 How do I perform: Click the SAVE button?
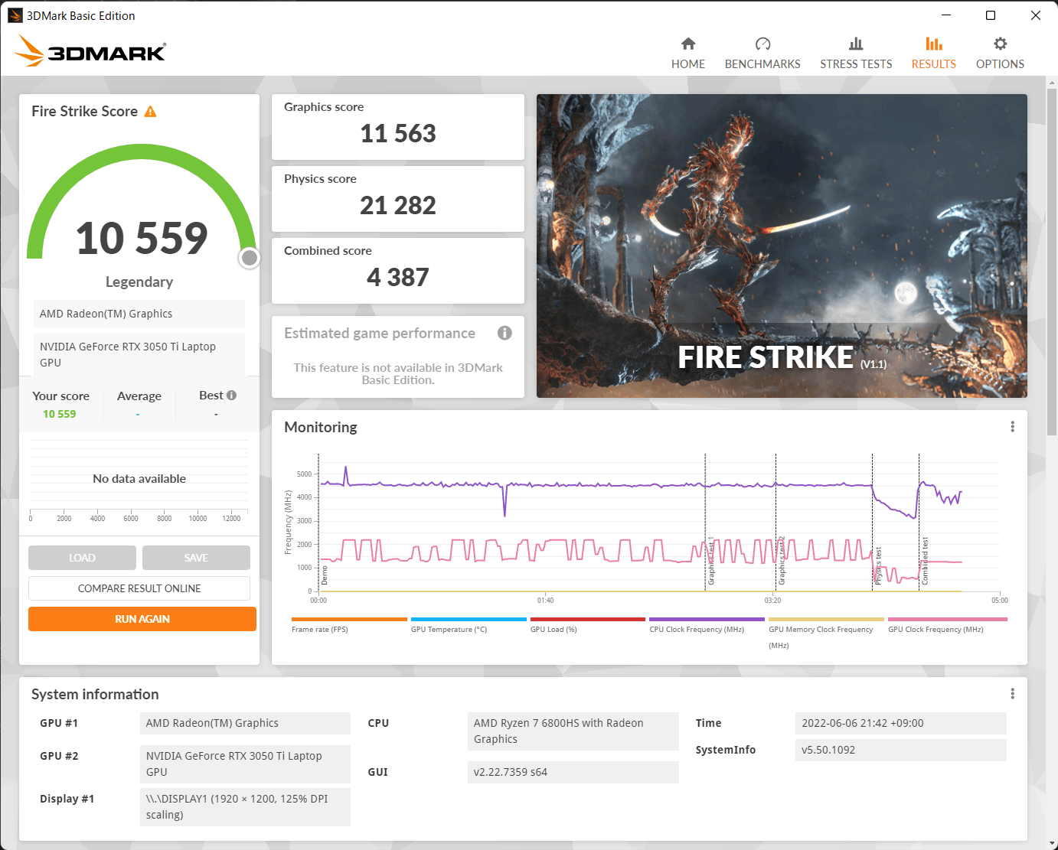click(x=196, y=558)
